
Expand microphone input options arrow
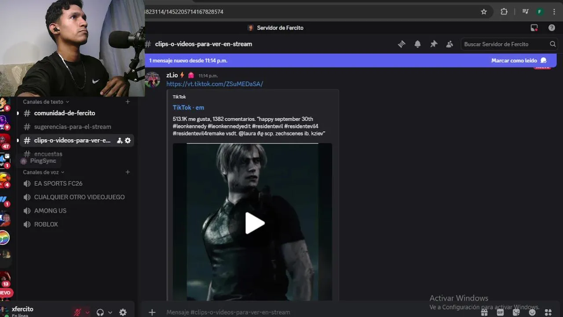pos(87,312)
